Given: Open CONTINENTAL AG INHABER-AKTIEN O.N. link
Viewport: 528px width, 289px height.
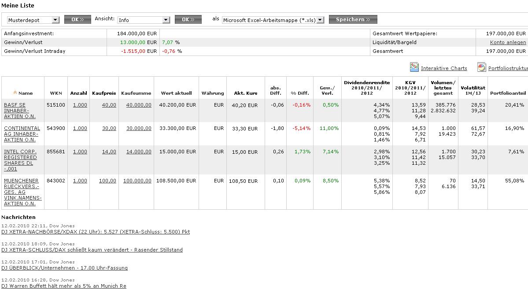Looking at the screenshot, I should [x=22, y=134].
